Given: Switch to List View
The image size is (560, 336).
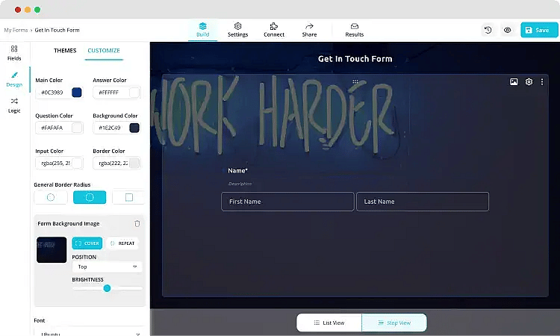Looking at the screenshot, I should click(329, 323).
